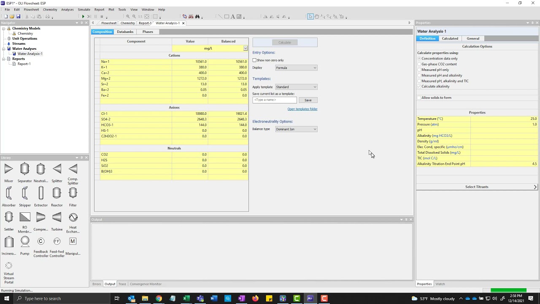Open templates folder link
This screenshot has width=540, height=304.
tap(302, 109)
